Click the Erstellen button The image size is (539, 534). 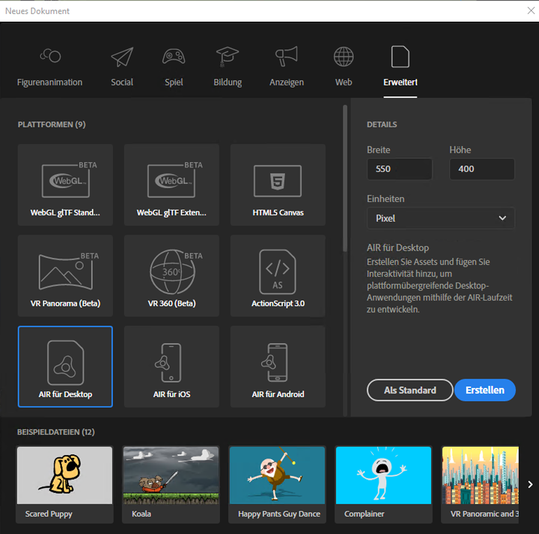pos(485,390)
